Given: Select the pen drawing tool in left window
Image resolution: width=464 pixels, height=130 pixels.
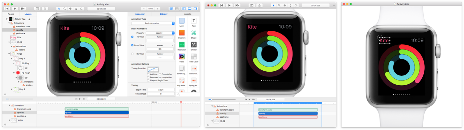Looking at the screenshot, I should click(76, 9).
